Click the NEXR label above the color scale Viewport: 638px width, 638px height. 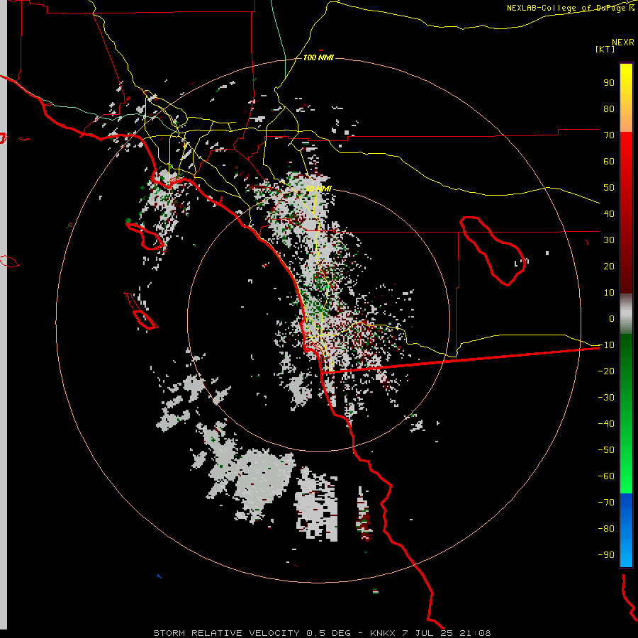point(623,43)
